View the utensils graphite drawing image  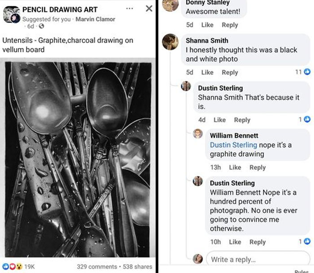[78, 159]
